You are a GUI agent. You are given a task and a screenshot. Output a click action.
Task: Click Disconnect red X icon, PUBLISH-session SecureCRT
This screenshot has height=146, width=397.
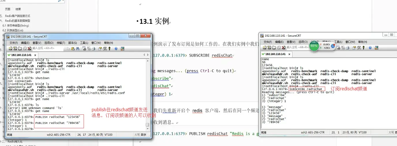[29, 48]
